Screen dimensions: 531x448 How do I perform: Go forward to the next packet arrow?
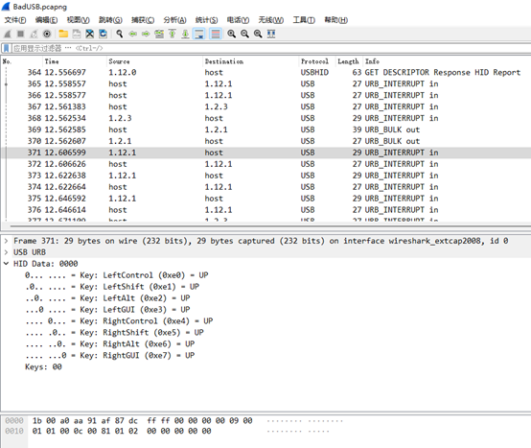pyautogui.click(x=146, y=34)
